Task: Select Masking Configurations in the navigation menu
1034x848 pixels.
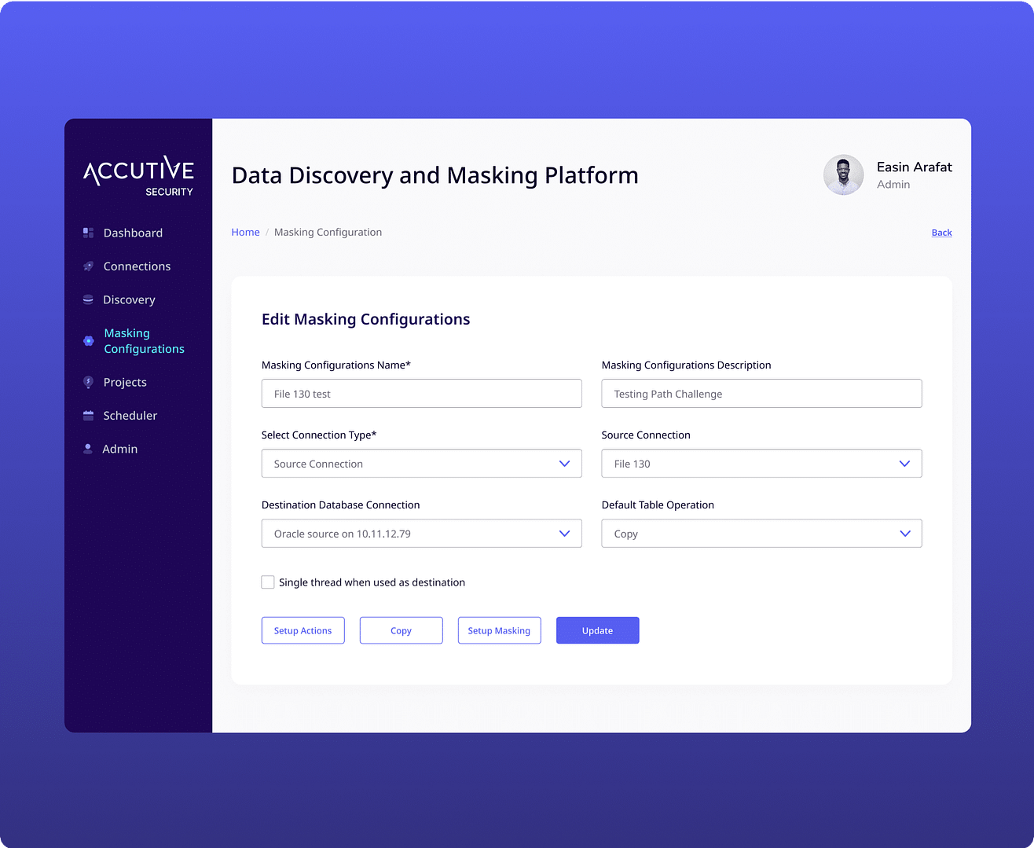Action: (x=144, y=340)
